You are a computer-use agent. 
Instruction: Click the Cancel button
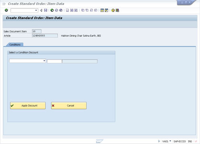pyautogui.click(x=69, y=106)
